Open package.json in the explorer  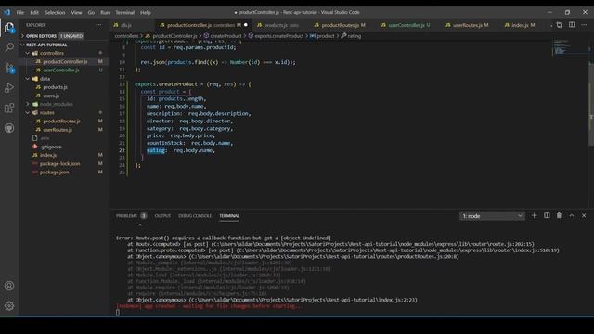pos(54,173)
